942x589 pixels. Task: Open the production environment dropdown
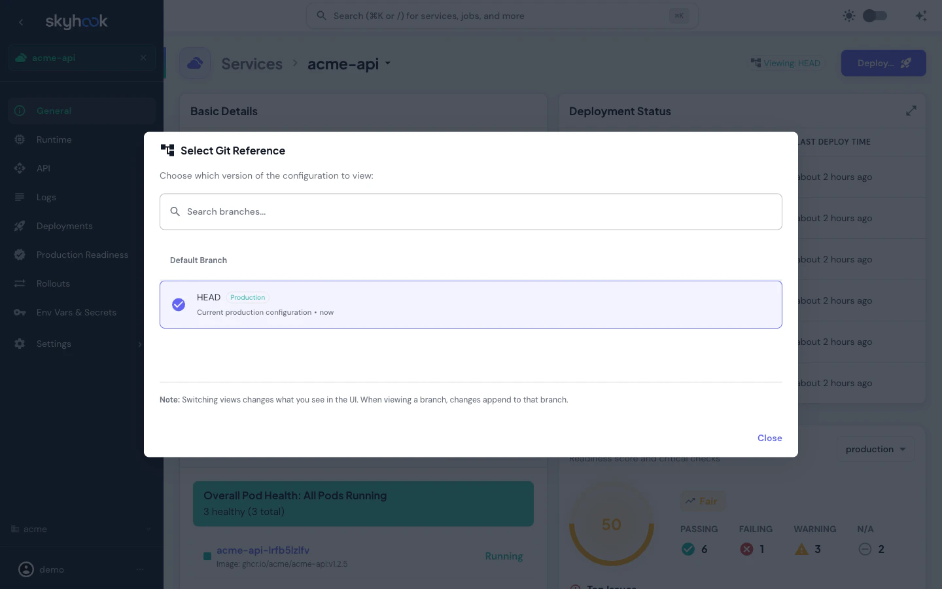pos(875,449)
